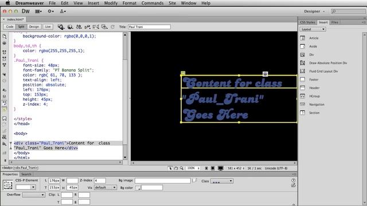This screenshot has width=367, height=206.
Task: Click mobile size icon in status bar
Action: [206, 168]
